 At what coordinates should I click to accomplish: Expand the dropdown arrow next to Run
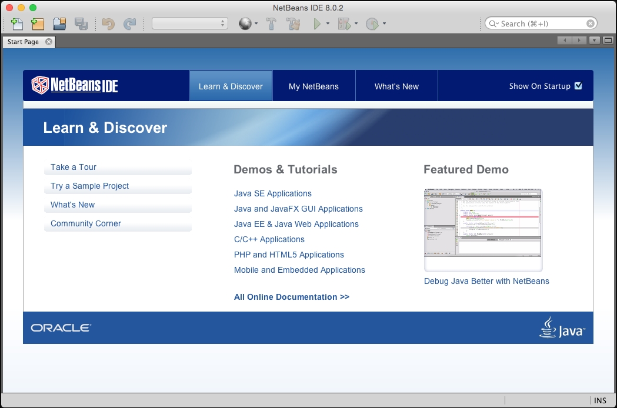(x=327, y=23)
